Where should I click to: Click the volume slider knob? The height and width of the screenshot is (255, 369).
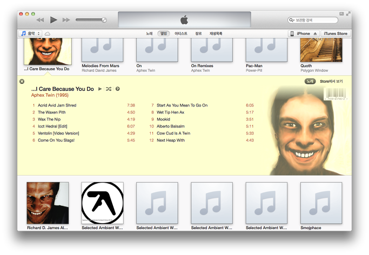tap(104, 20)
